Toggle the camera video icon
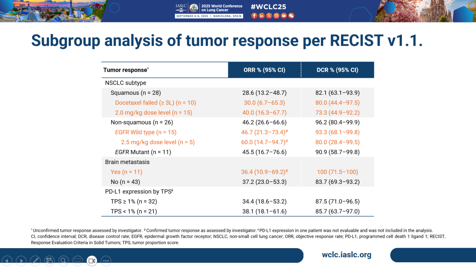Screen dimensions: 476x268 tap(92, 261)
